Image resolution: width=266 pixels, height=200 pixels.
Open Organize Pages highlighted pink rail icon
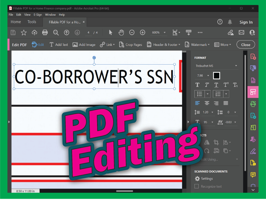pos(253,92)
